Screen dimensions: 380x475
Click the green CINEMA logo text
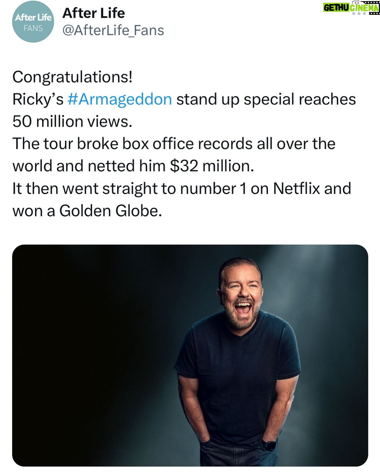point(364,8)
